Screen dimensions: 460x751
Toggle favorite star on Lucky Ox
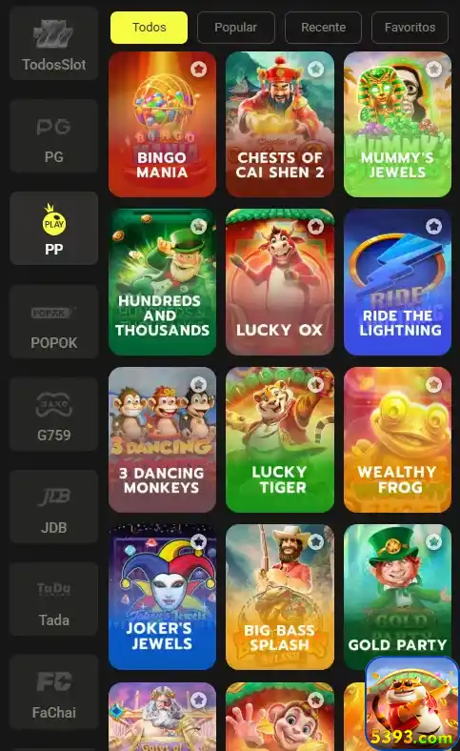(x=315, y=226)
